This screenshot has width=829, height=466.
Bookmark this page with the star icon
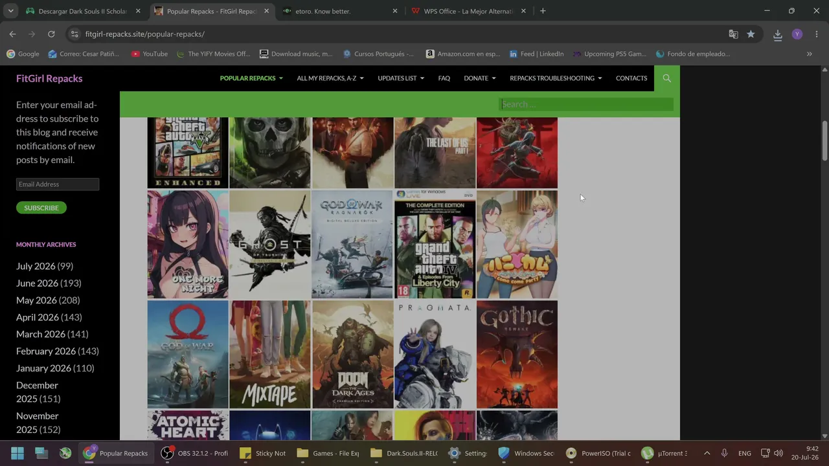point(751,34)
